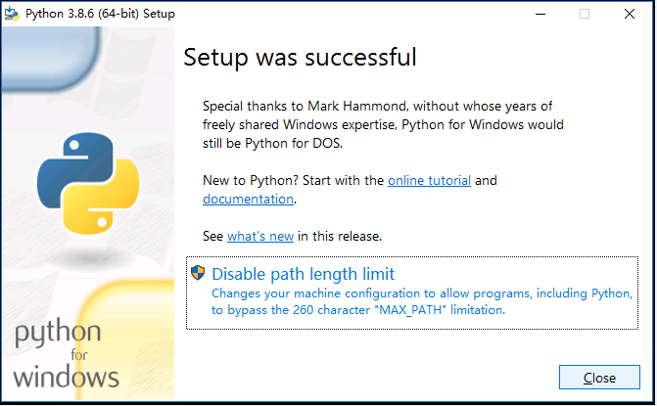The image size is (657, 406).
Task: Click the UAC shield icon
Action: pos(198,273)
